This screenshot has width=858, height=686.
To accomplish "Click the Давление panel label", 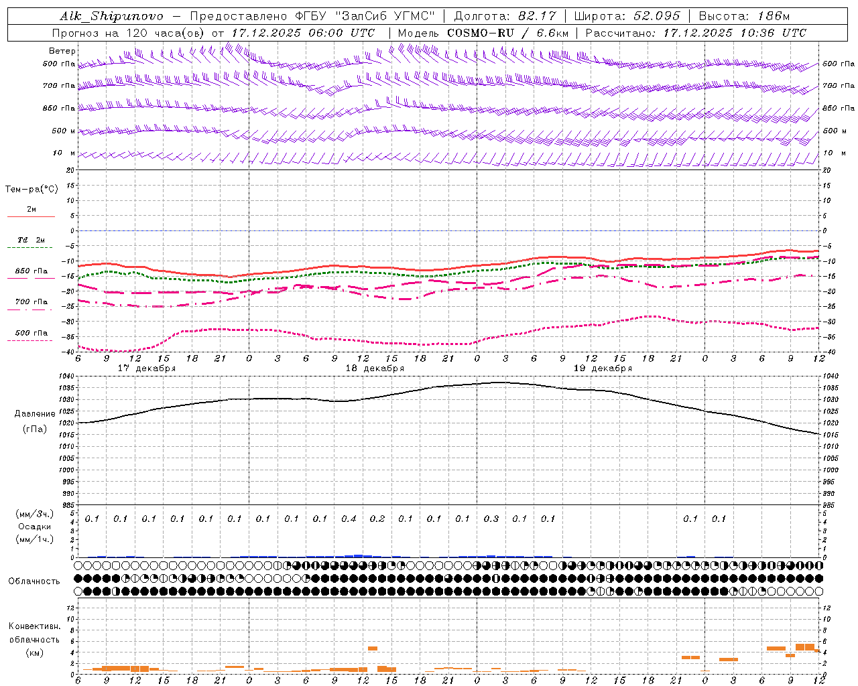I will [x=35, y=414].
